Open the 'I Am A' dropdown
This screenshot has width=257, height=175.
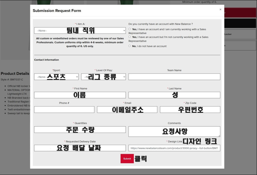coord(80,31)
